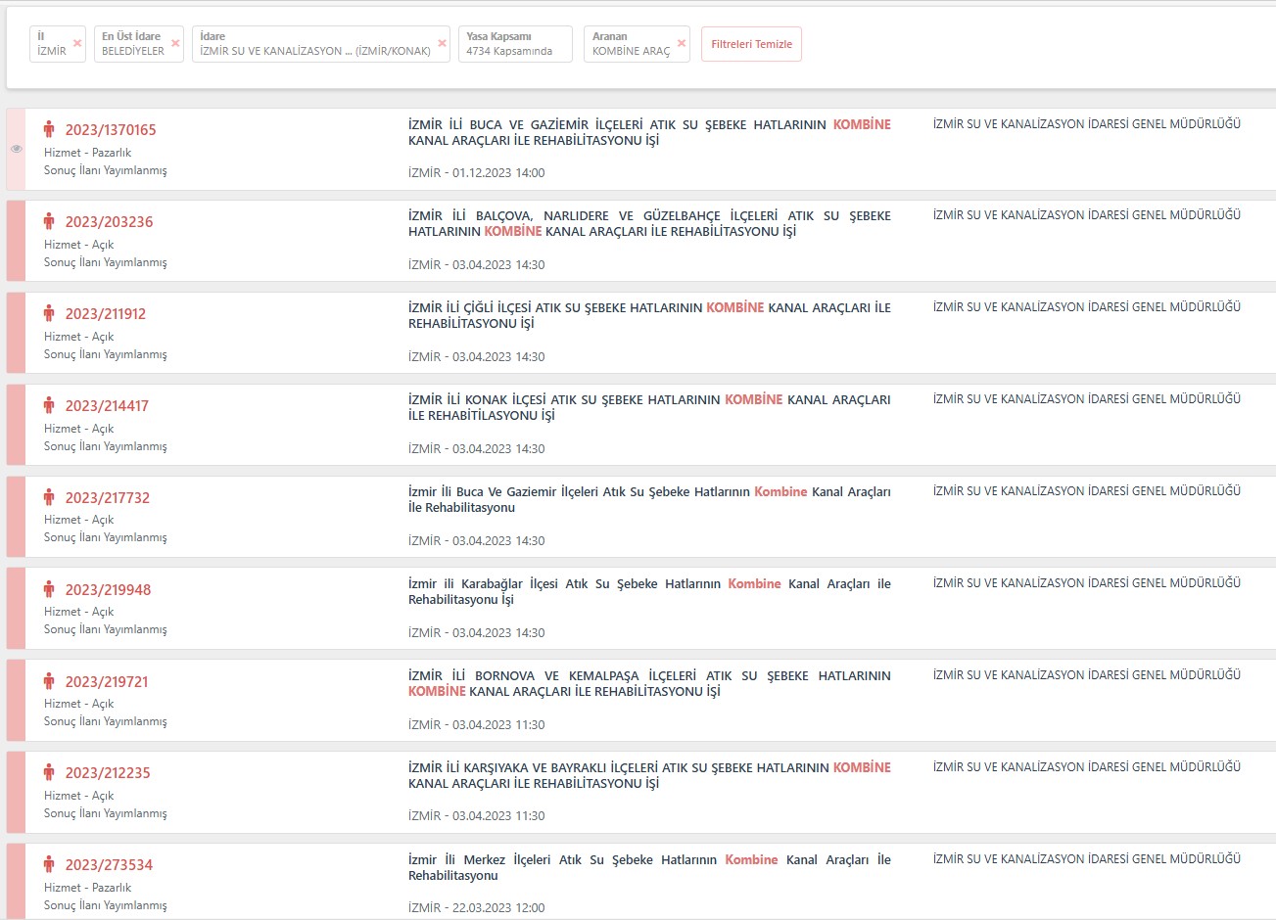The image size is (1276, 920).
Task: Open tender number 2023/219721
Action: pyautogui.click(x=107, y=682)
